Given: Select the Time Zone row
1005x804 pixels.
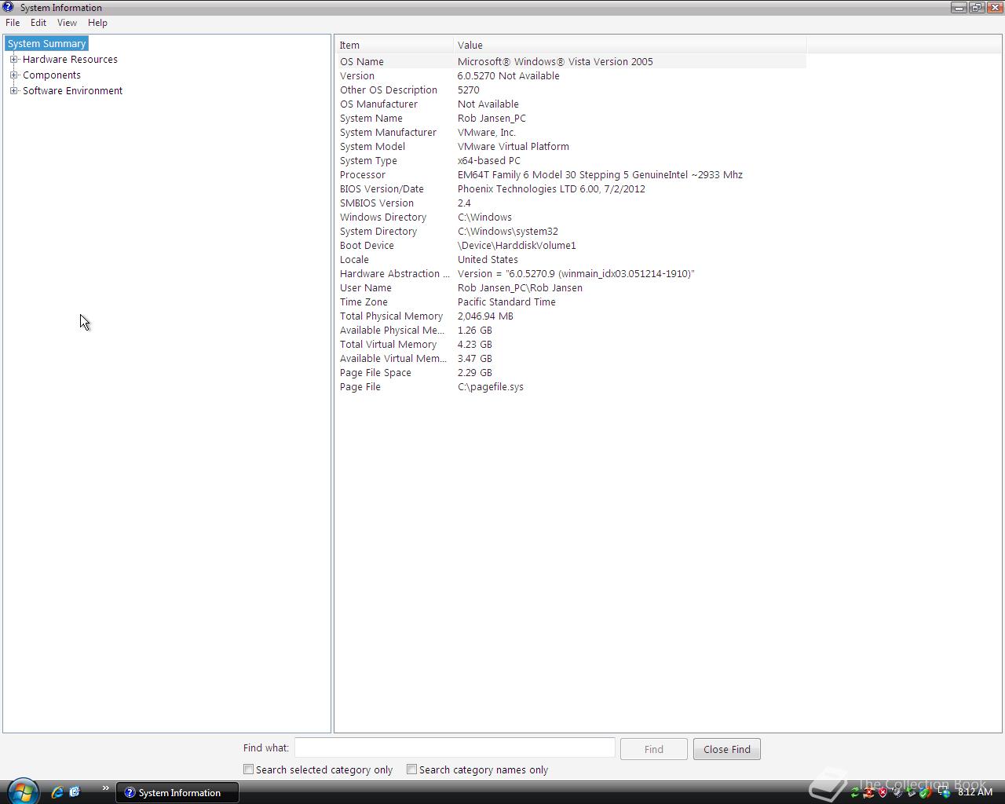Looking at the screenshot, I should (571, 301).
